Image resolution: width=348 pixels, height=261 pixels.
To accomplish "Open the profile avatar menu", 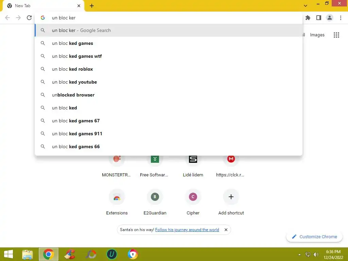I will coord(330,18).
